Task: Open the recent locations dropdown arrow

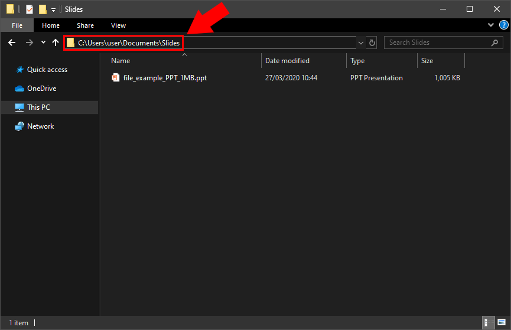Action: coord(43,43)
